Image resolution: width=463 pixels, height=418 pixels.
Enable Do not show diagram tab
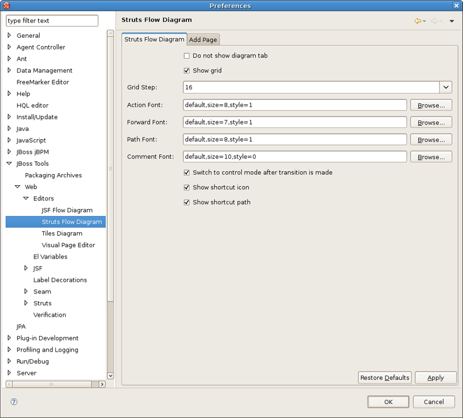tap(186, 56)
